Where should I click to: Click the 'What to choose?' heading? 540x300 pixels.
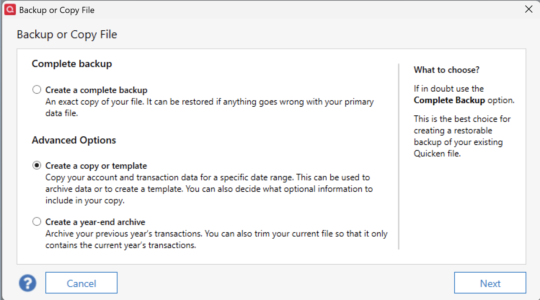tap(446, 70)
